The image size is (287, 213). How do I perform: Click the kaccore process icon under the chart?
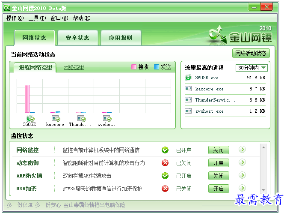coord(56,119)
